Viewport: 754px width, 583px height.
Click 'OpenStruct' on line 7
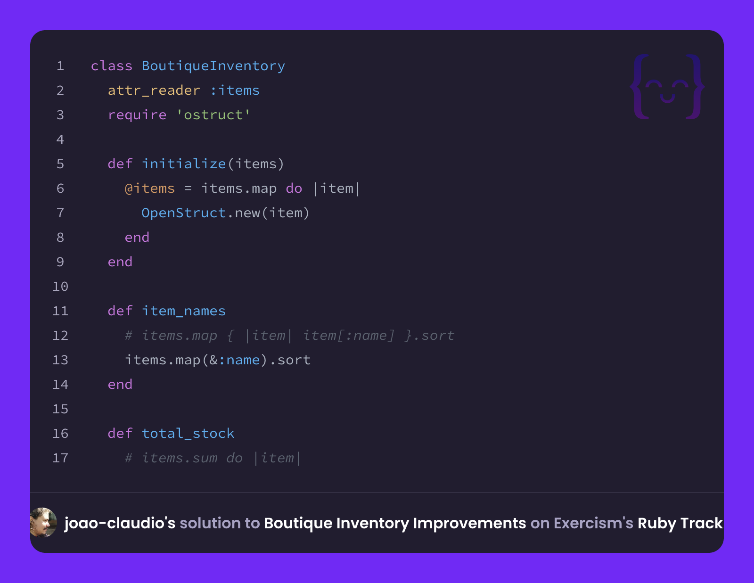tap(184, 213)
